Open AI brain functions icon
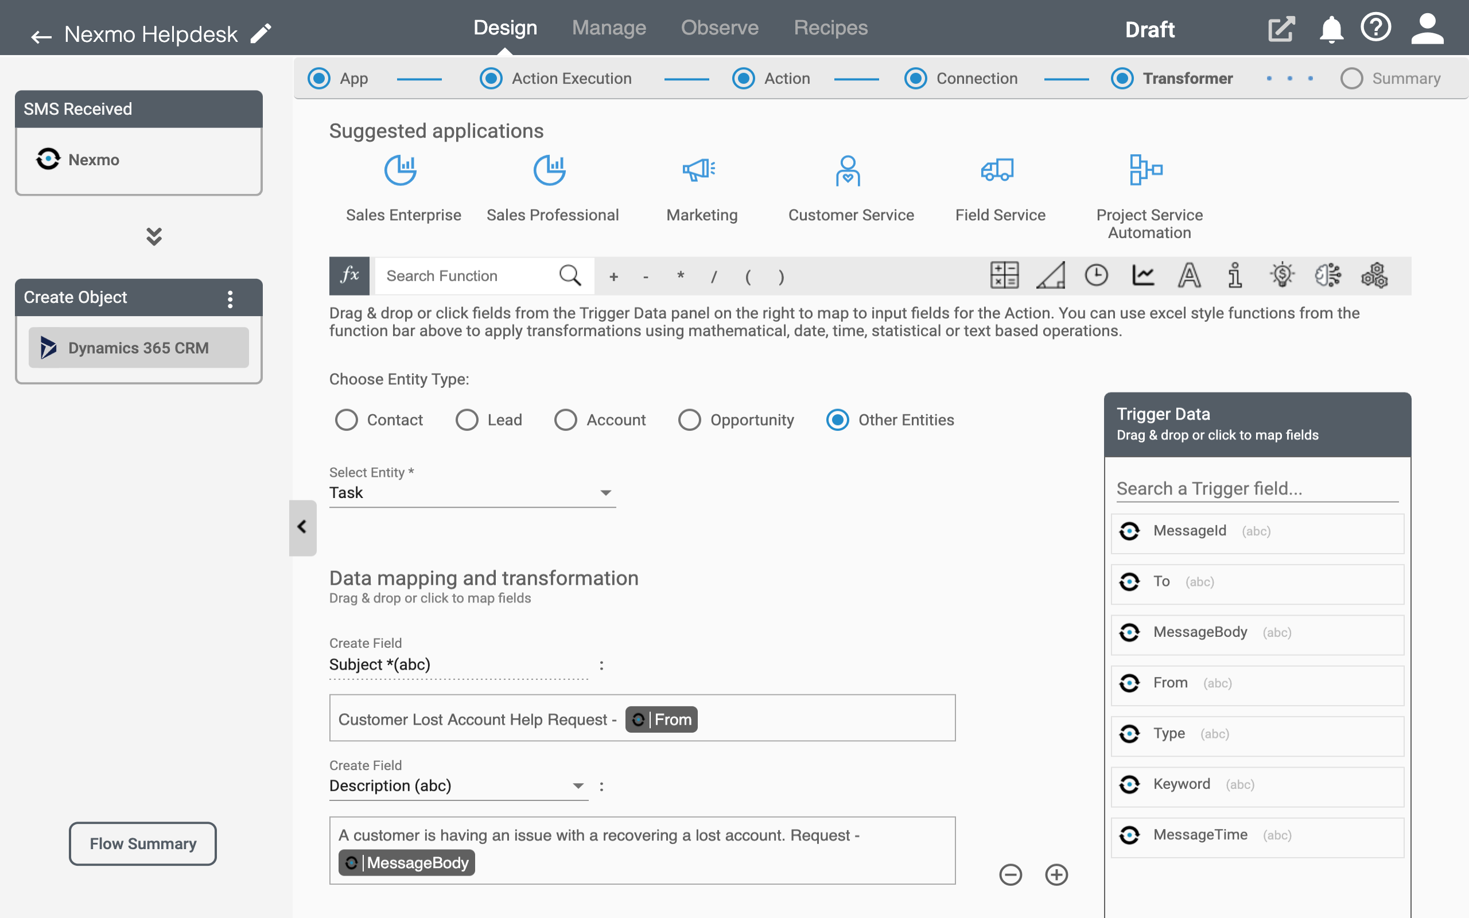 (1328, 275)
